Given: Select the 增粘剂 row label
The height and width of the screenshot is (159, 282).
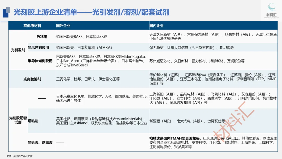Looking at the screenshot, I should pos(33,121).
